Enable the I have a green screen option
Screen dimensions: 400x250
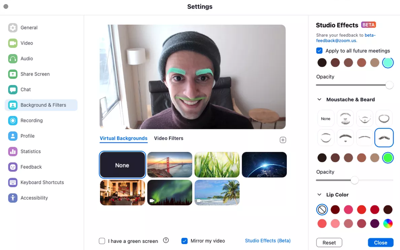point(102,241)
